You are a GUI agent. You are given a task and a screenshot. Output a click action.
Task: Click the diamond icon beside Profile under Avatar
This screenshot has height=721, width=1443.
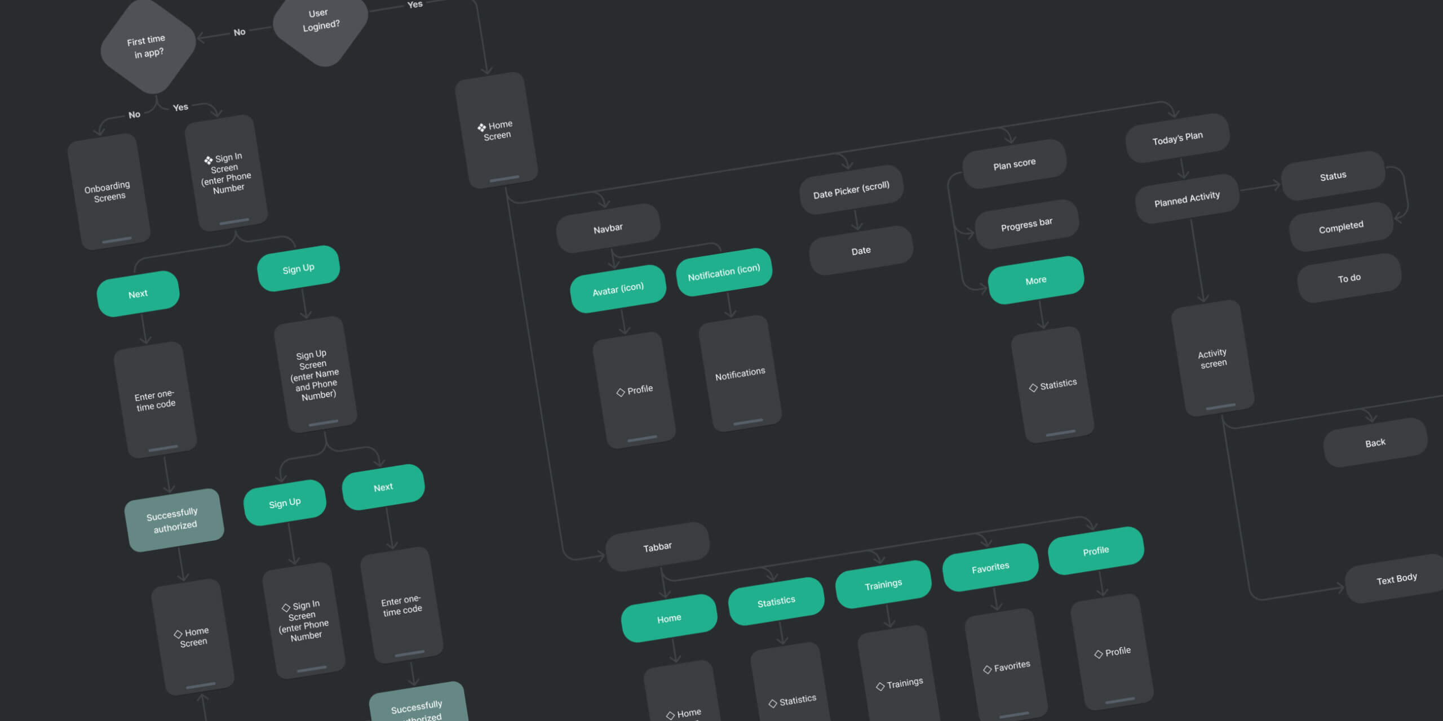pos(621,392)
